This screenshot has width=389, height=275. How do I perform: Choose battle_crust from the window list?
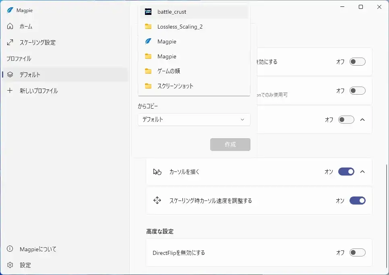172,12
